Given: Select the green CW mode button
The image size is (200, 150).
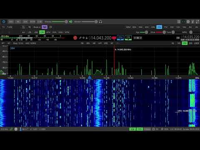Looking at the screenshot, I should click(42, 32).
